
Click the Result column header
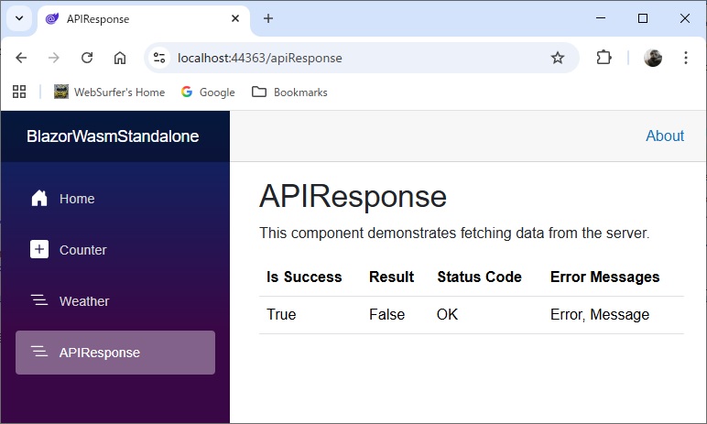391,277
